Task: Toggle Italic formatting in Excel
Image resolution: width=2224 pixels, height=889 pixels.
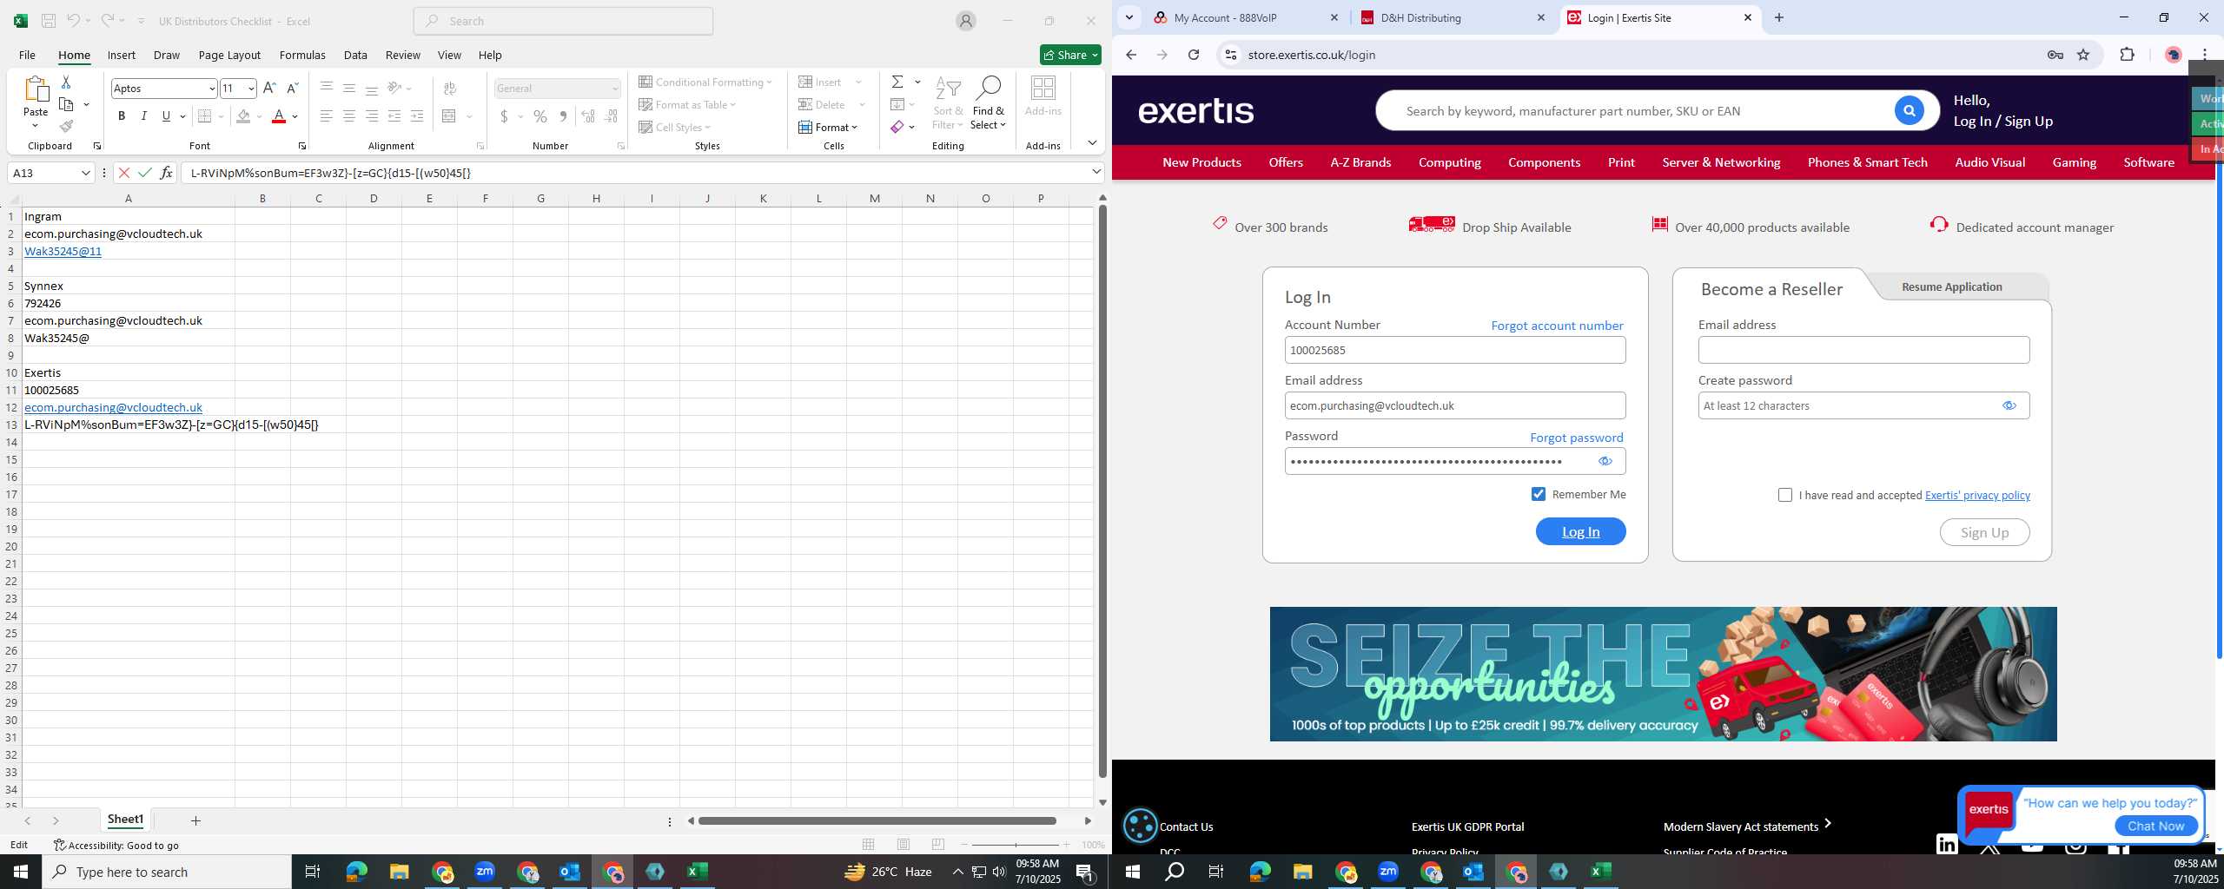Action: (x=143, y=116)
